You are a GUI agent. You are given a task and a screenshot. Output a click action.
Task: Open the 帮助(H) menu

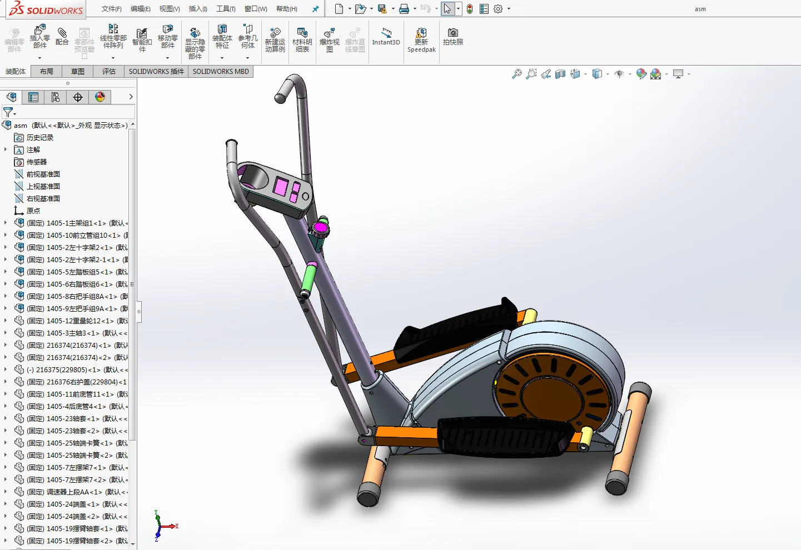coord(287,9)
